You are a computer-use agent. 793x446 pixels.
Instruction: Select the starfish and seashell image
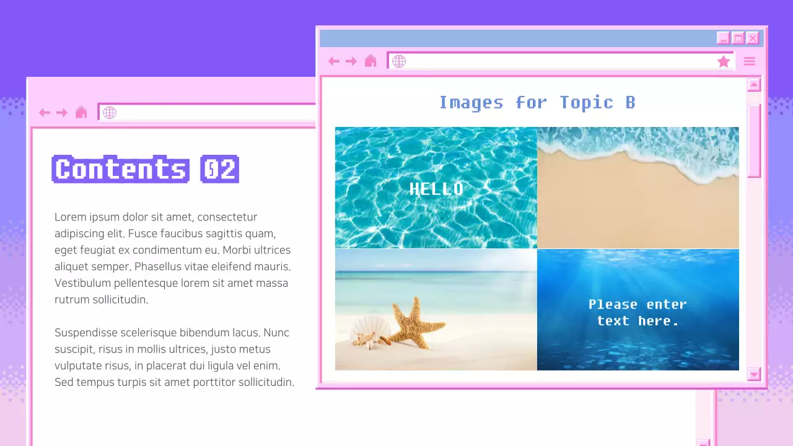pyautogui.click(x=436, y=310)
